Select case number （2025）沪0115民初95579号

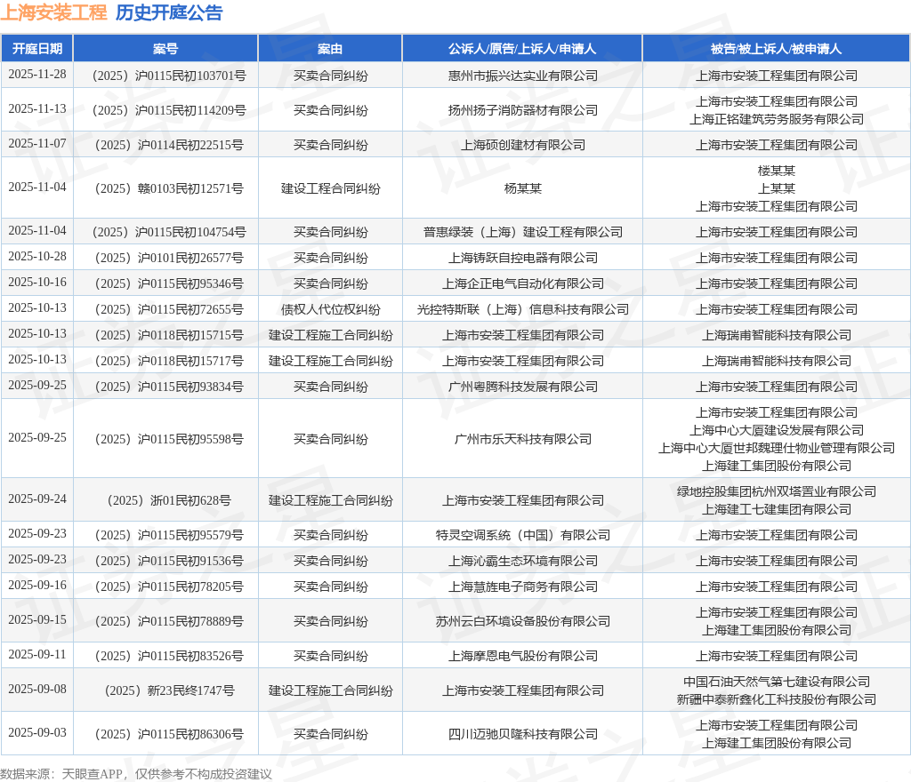(x=165, y=536)
